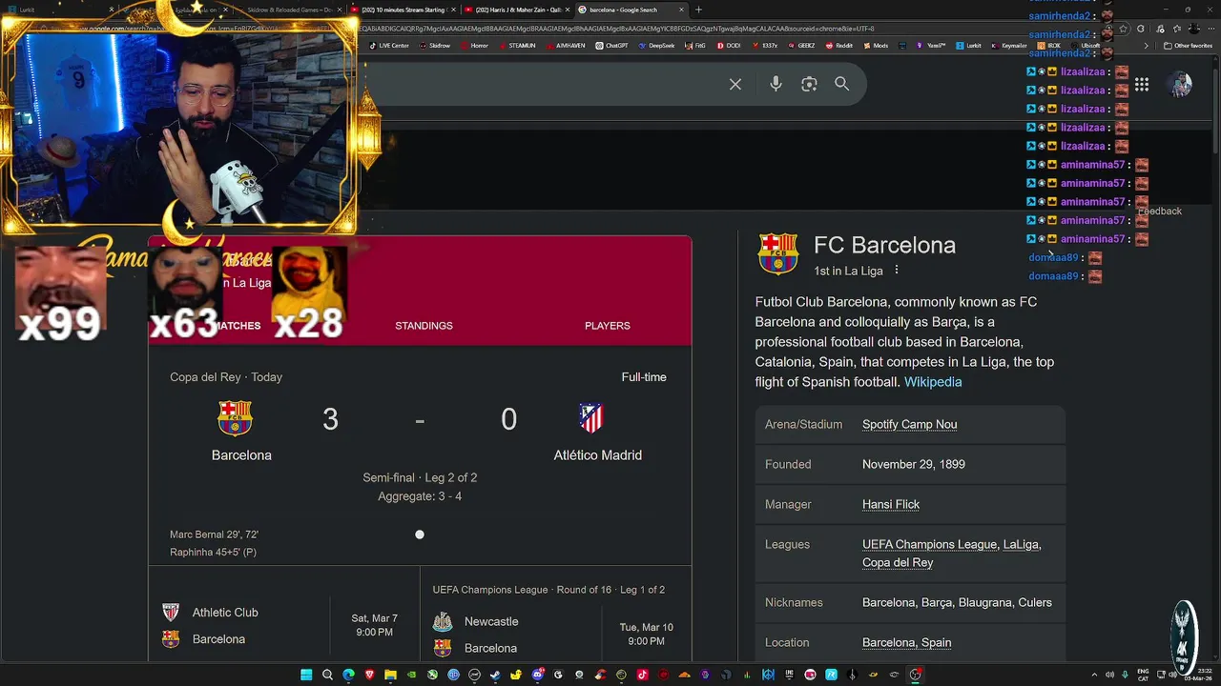
Task: Click the Atlético Madrid team name
Action: pyautogui.click(x=597, y=455)
